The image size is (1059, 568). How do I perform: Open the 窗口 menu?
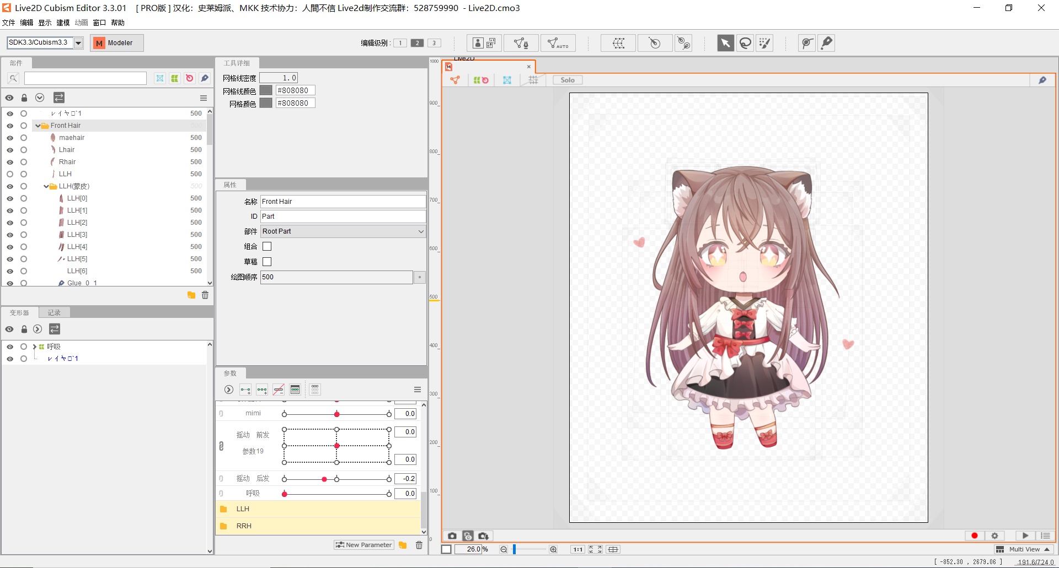[99, 23]
